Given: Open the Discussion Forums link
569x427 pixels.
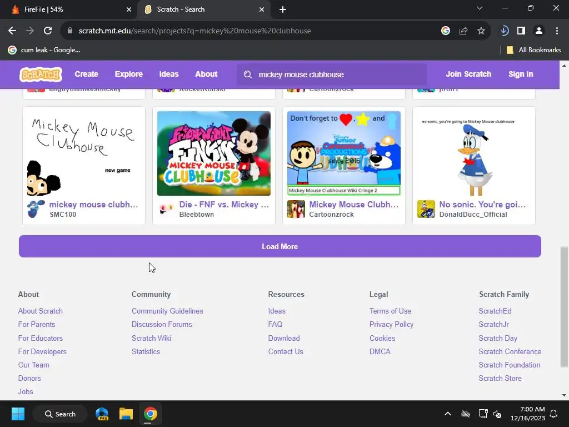Looking at the screenshot, I should 162,325.
